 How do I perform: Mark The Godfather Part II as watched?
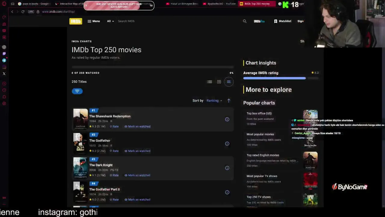coord(137,200)
